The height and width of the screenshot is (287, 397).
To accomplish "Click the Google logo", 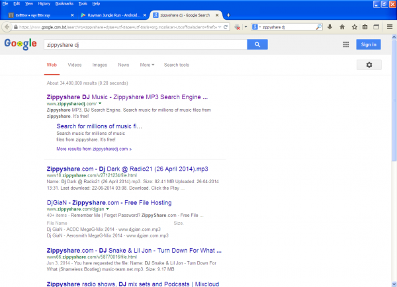I will click(x=21, y=44).
